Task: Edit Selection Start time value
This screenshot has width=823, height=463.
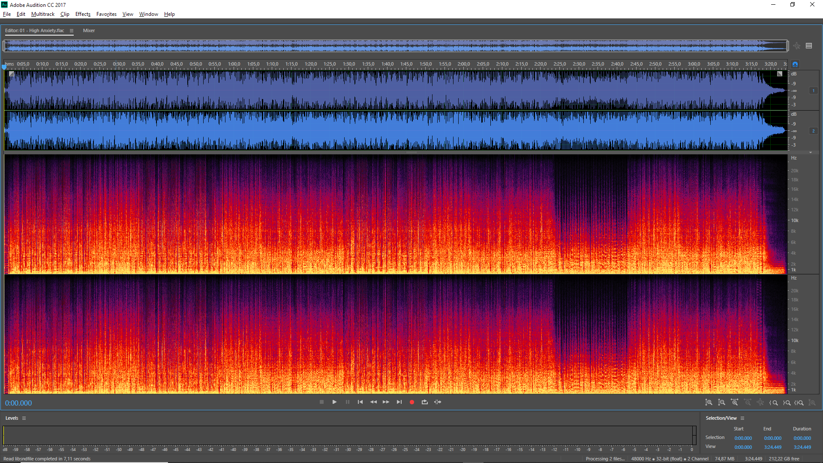Action: point(743,438)
